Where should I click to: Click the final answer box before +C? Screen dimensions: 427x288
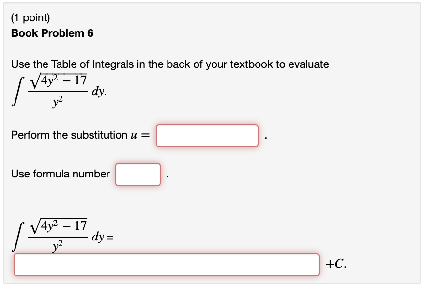point(167,264)
